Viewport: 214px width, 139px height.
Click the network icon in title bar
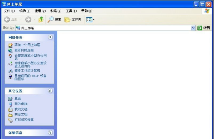click(4, 4)
